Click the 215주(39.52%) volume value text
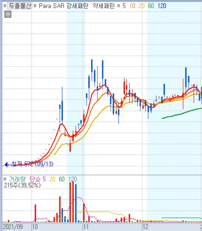 22,185
